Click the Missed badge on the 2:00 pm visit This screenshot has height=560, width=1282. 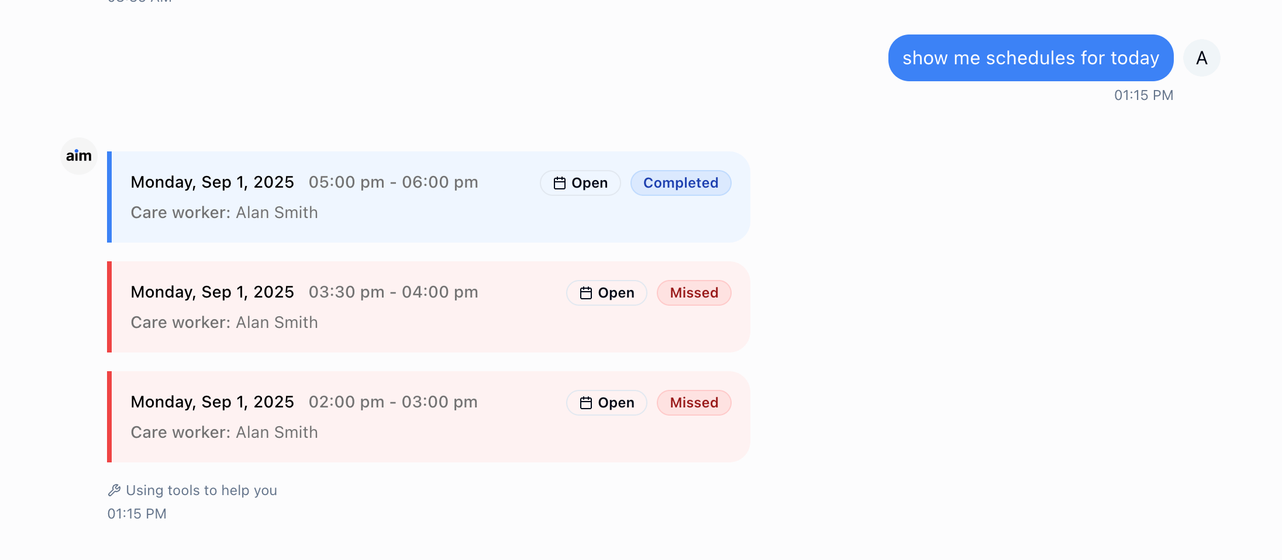pyautogui.click(x=694, y=402)
